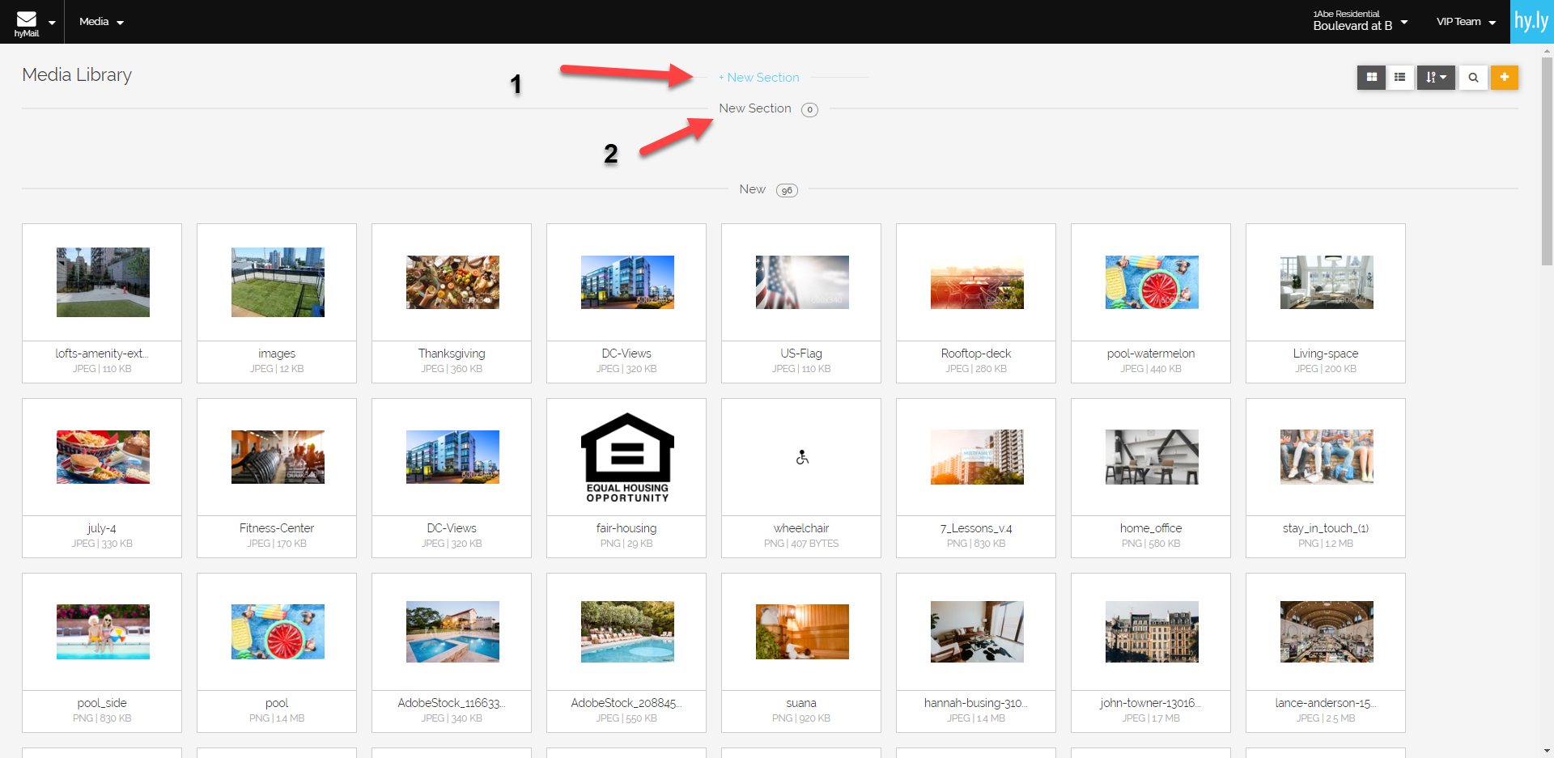Switch to list view
Viewport: 1554px width, 758px height.
pos(1399,78)
